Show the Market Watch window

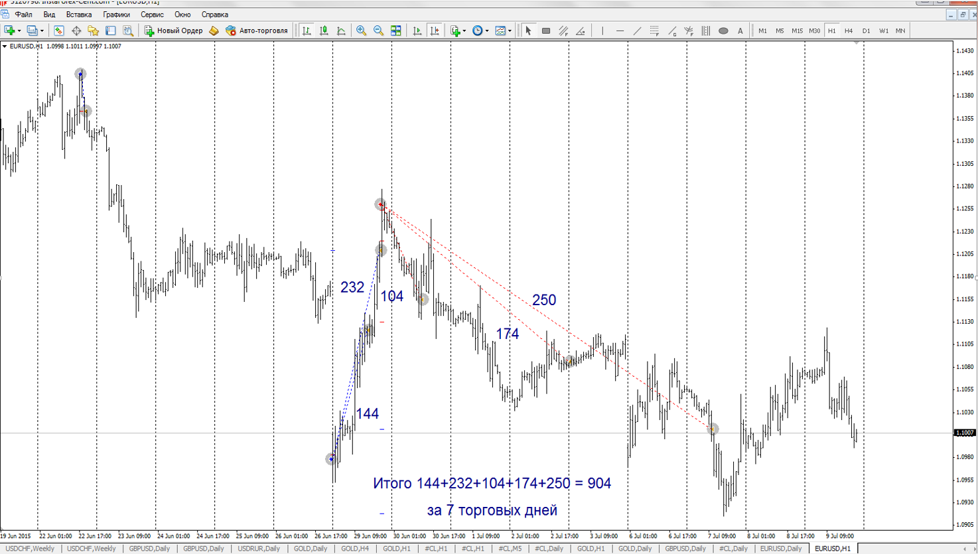(x=59, y=31)
